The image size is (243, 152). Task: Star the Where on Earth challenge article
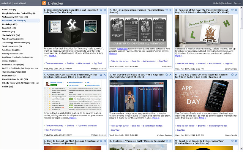pos(167,141)
